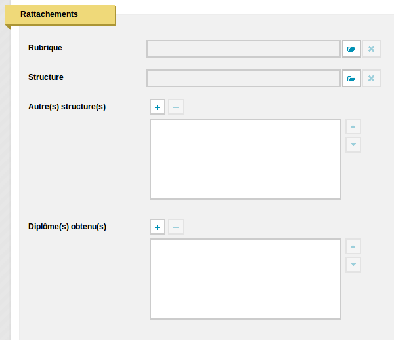Clear the Structure field with X
The width and height of the screenshot is (394, 340).
click(x=372, y=79)
